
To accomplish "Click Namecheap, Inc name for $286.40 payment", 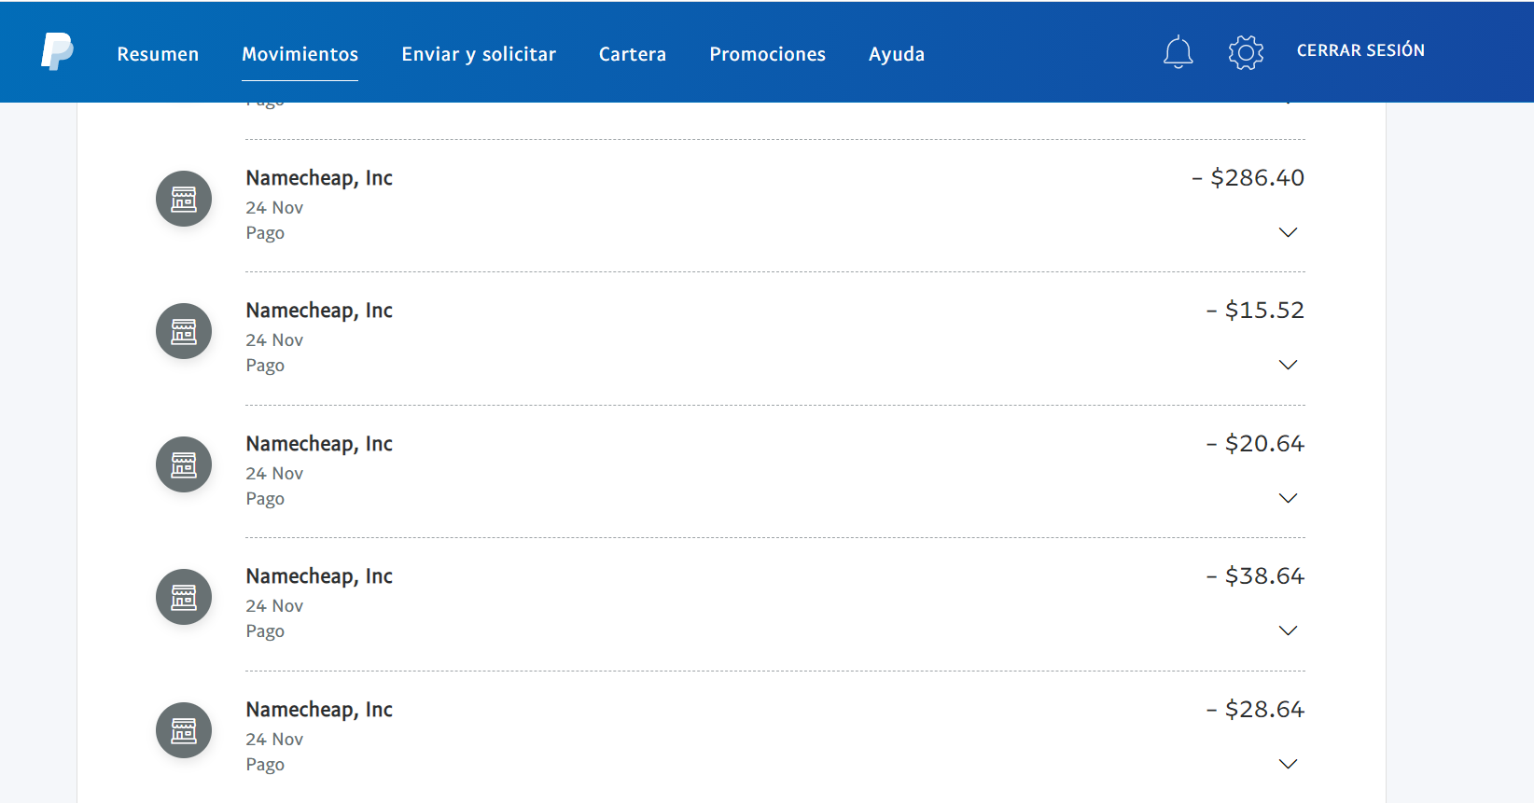I will pos(319,178).
